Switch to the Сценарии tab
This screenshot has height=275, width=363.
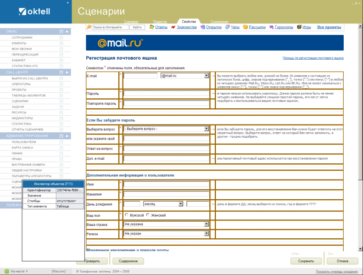point(131,22)
